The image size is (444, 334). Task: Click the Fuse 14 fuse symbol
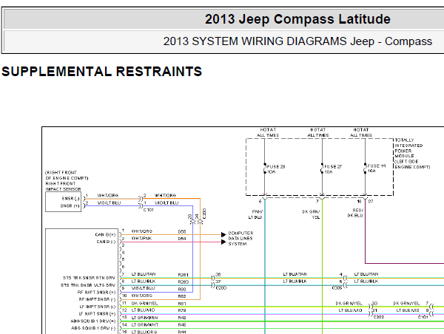365,168
